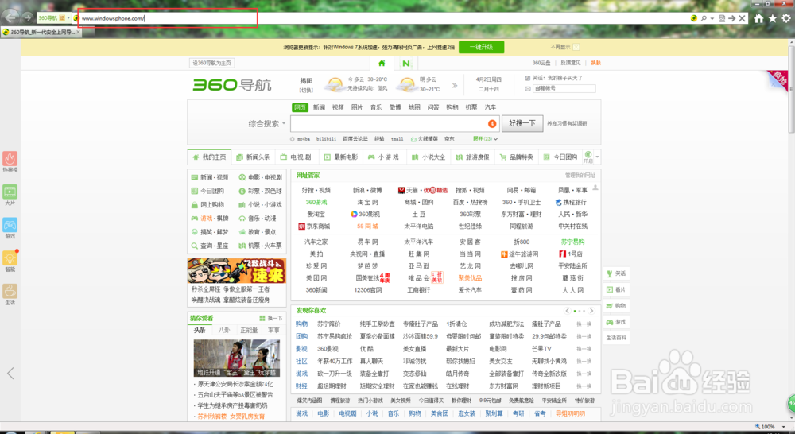Screen dimensions: 795x434
Task: Open Favorites star icon
Action: (x=772, y=18)
